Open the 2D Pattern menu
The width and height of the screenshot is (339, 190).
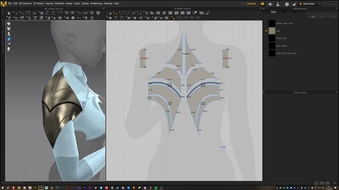(39, 4)
